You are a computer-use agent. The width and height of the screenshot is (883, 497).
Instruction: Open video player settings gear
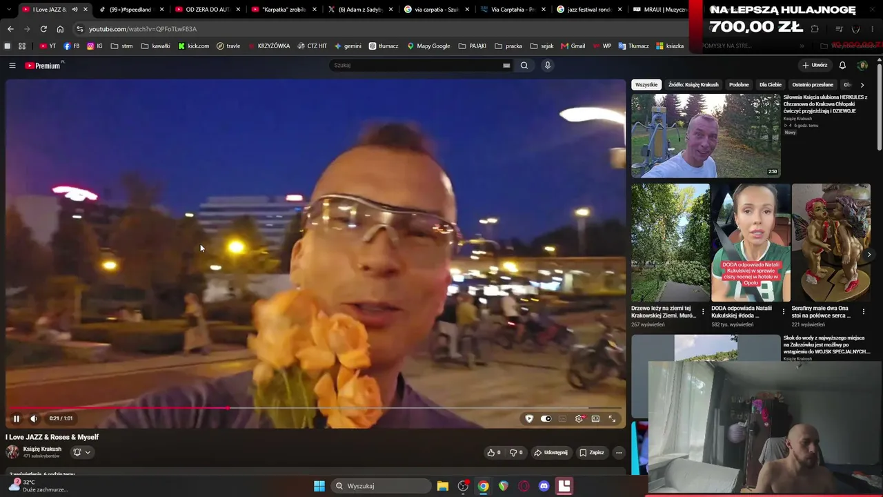[579, 418]
